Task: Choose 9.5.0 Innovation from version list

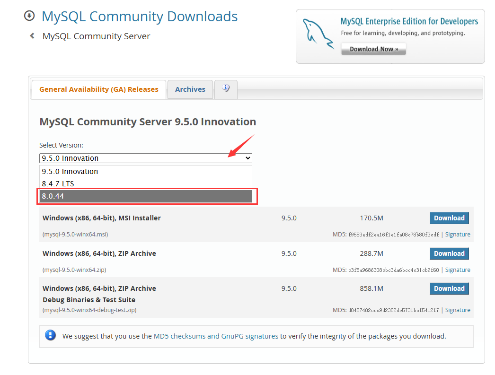Action: coord(146,171)
